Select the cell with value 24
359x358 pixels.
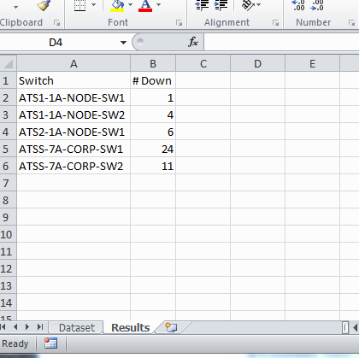tap(153, 149)
